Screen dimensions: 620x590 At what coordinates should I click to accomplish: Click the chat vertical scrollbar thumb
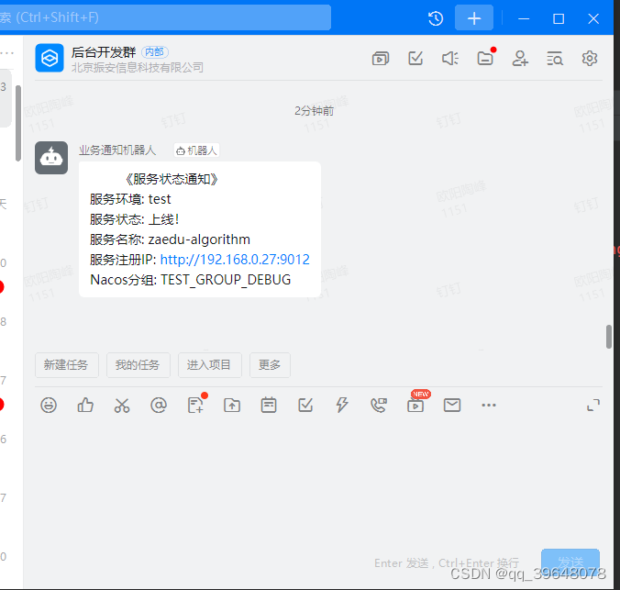(609, 337)
